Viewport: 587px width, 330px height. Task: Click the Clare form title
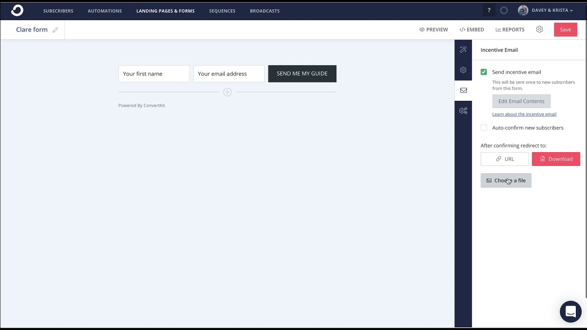pyautogui.click(x=32, y=29)
